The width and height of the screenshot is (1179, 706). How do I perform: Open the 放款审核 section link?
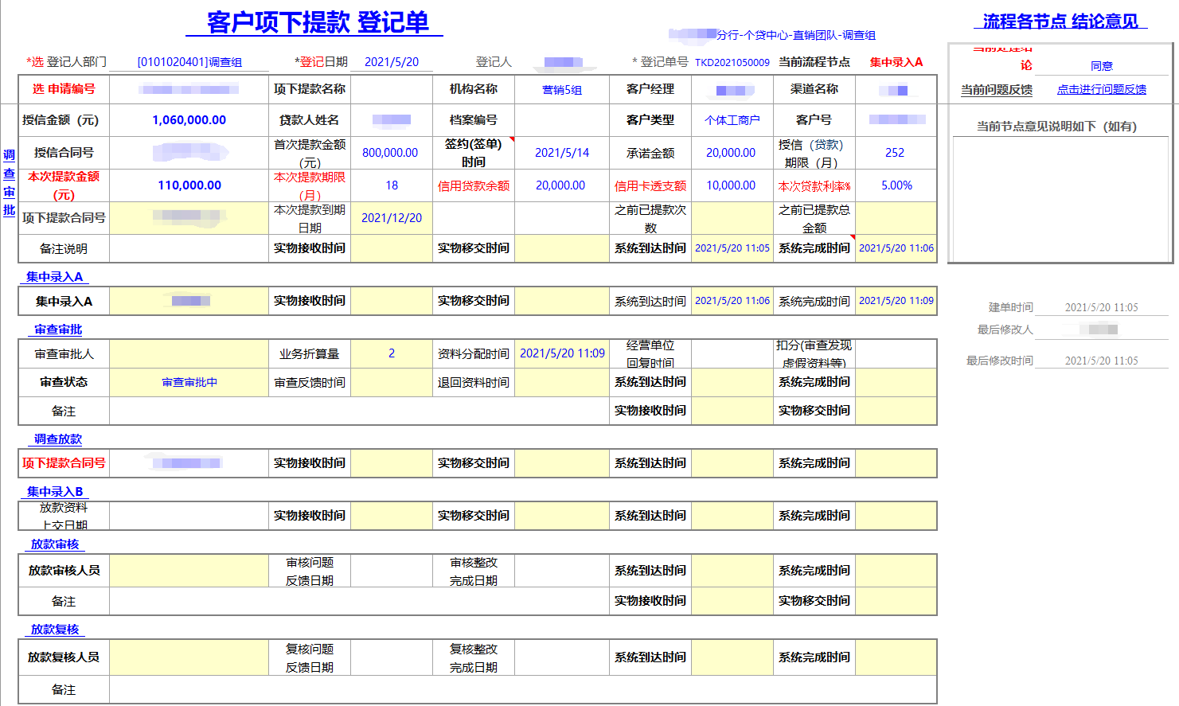pos(55,544)
